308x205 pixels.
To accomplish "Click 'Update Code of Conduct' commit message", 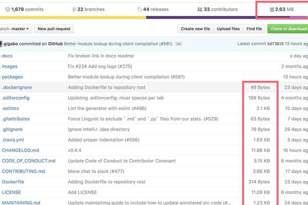I will coord(122,161).
